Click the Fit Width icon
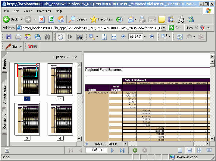The height and width of the screenshot is (161, 216). pos(114,37)
